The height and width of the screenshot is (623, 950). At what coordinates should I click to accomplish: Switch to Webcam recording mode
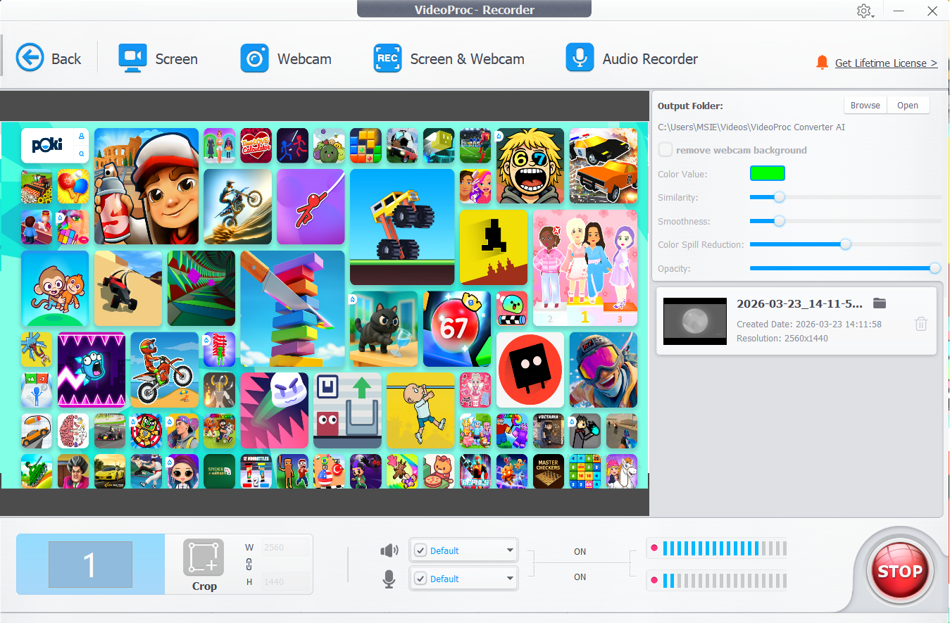click(x=285, y=59)
